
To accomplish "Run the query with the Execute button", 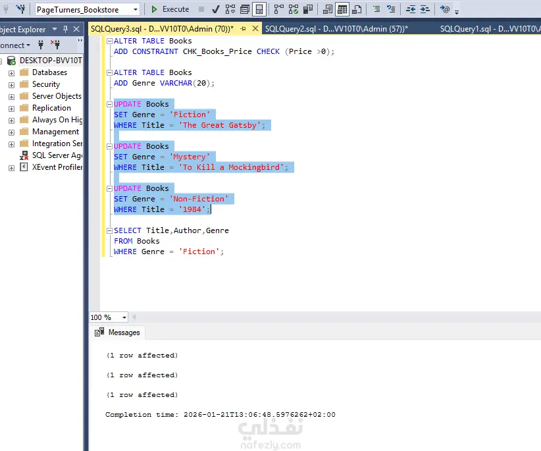I will click(170, 9).
